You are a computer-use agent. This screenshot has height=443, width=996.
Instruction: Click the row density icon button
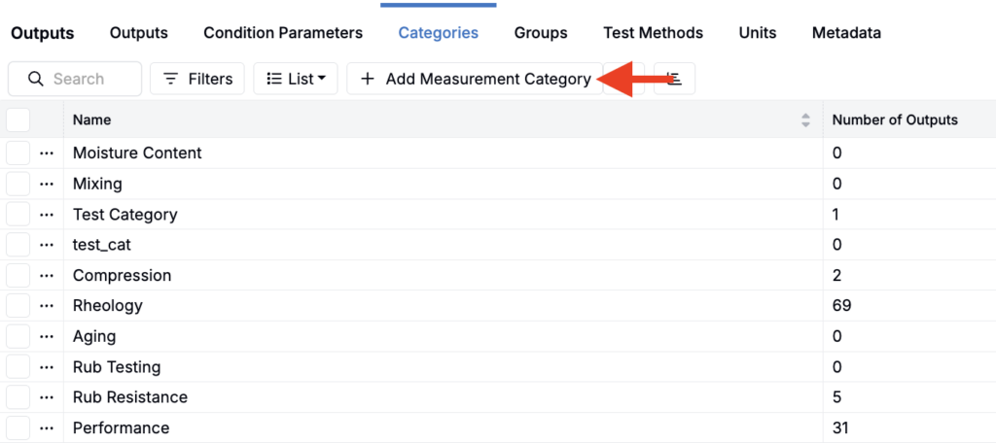click(674, 79)
